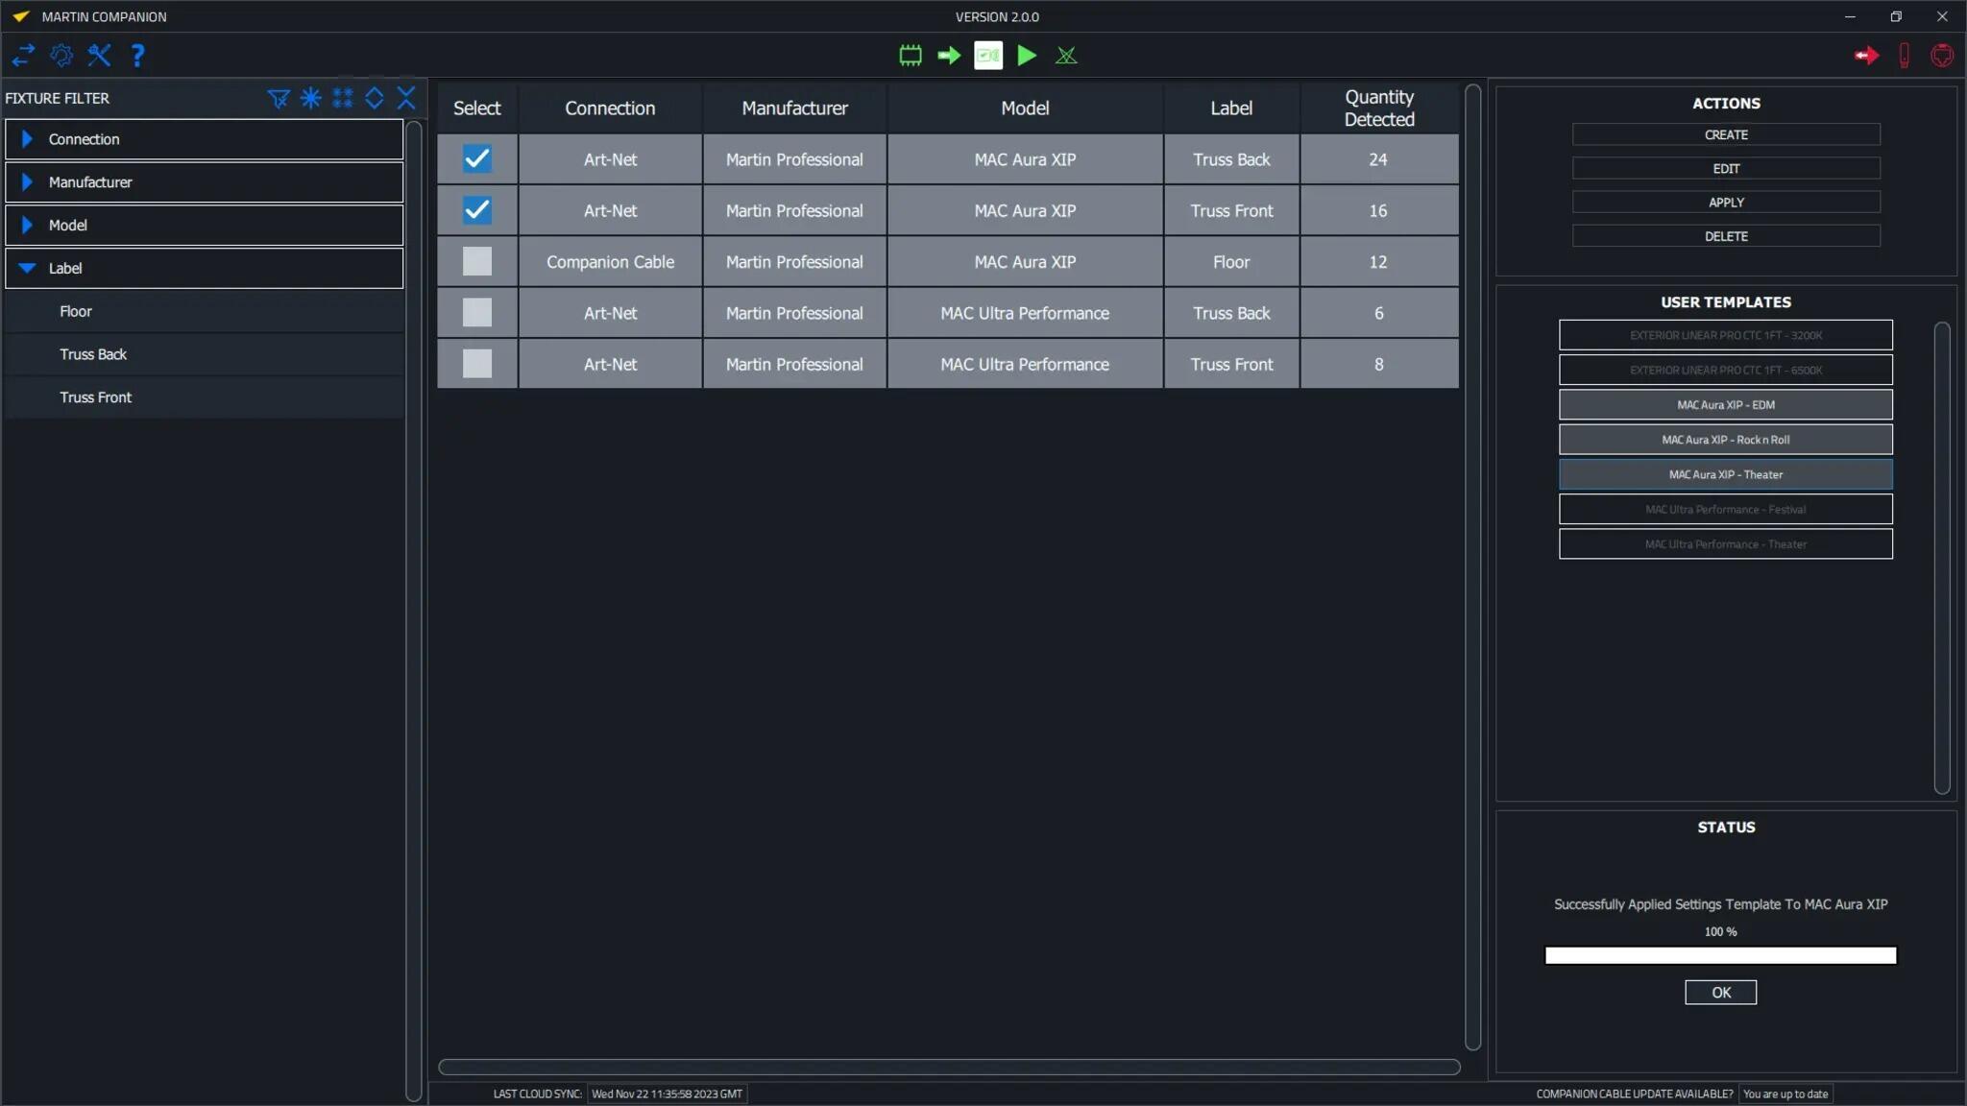Check the MAC Ultra Performance Truss Back checkbox
This screenshot has width=1967, height=1106.
click(x=477, y=312)
